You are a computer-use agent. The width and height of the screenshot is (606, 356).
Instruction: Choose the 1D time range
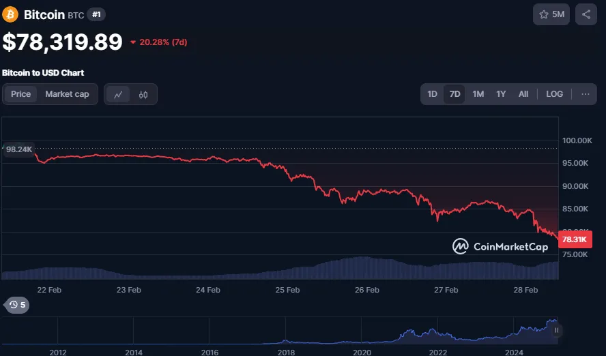(432, 94)
